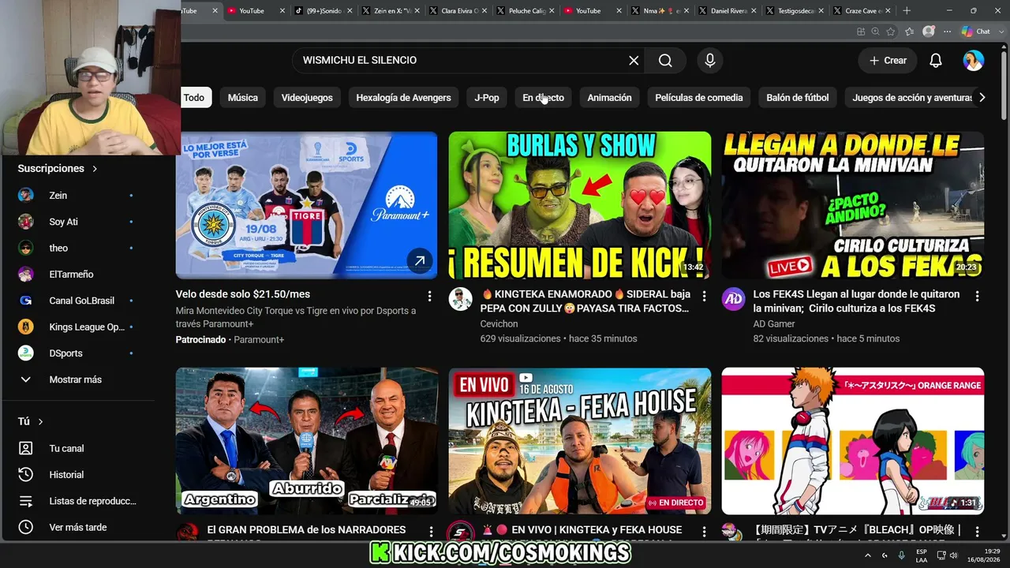
Task: Open the AD Gamer channel avatar
Action: coord(734,299)
